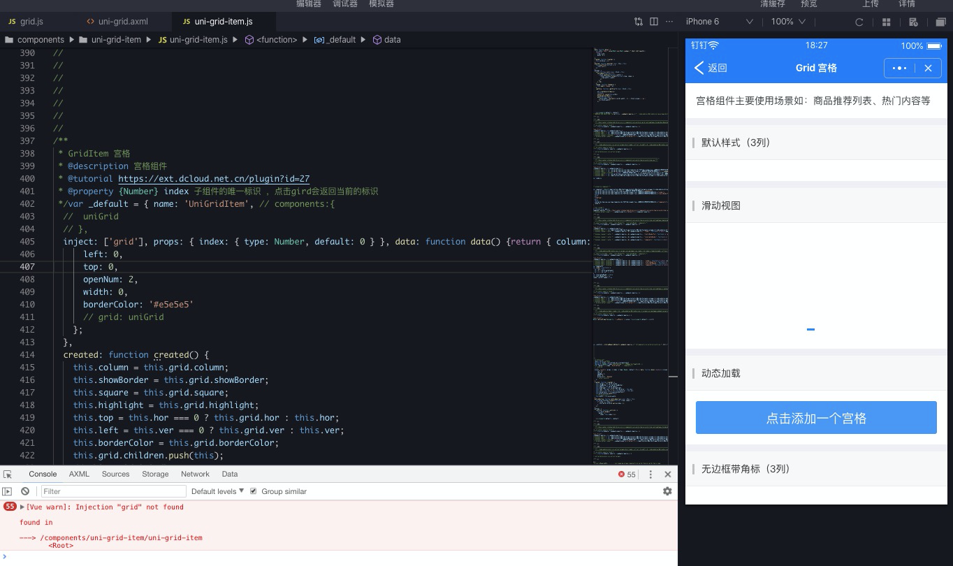Expand the [Vue warn] console message
The height and width of the screenshot is (566, 953).
pyautogui.click(x=21, y=507)
